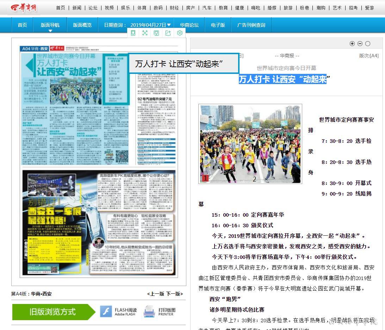Select 电子版 in the navigation bar

tap(218, 25)
